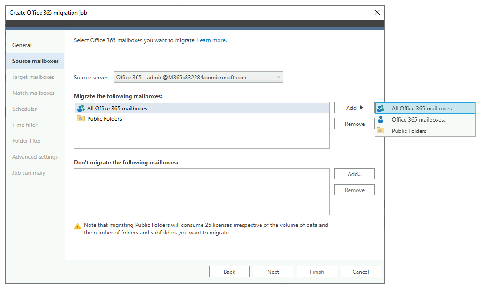Click the Back button
Screen dimensions: 479x288
click(x=229, y=272)
